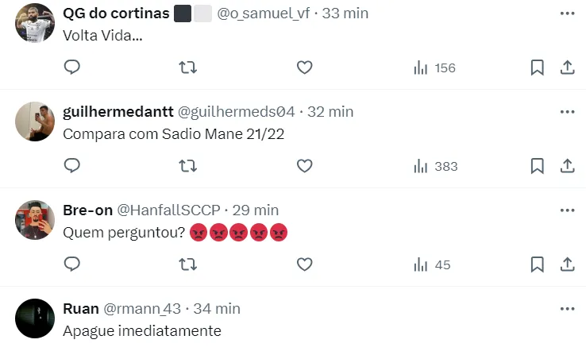This screenshot has height=355, width=586.
Task: Reply to the "Volta Vida..." tweet
Action: (x=72, y=68)
